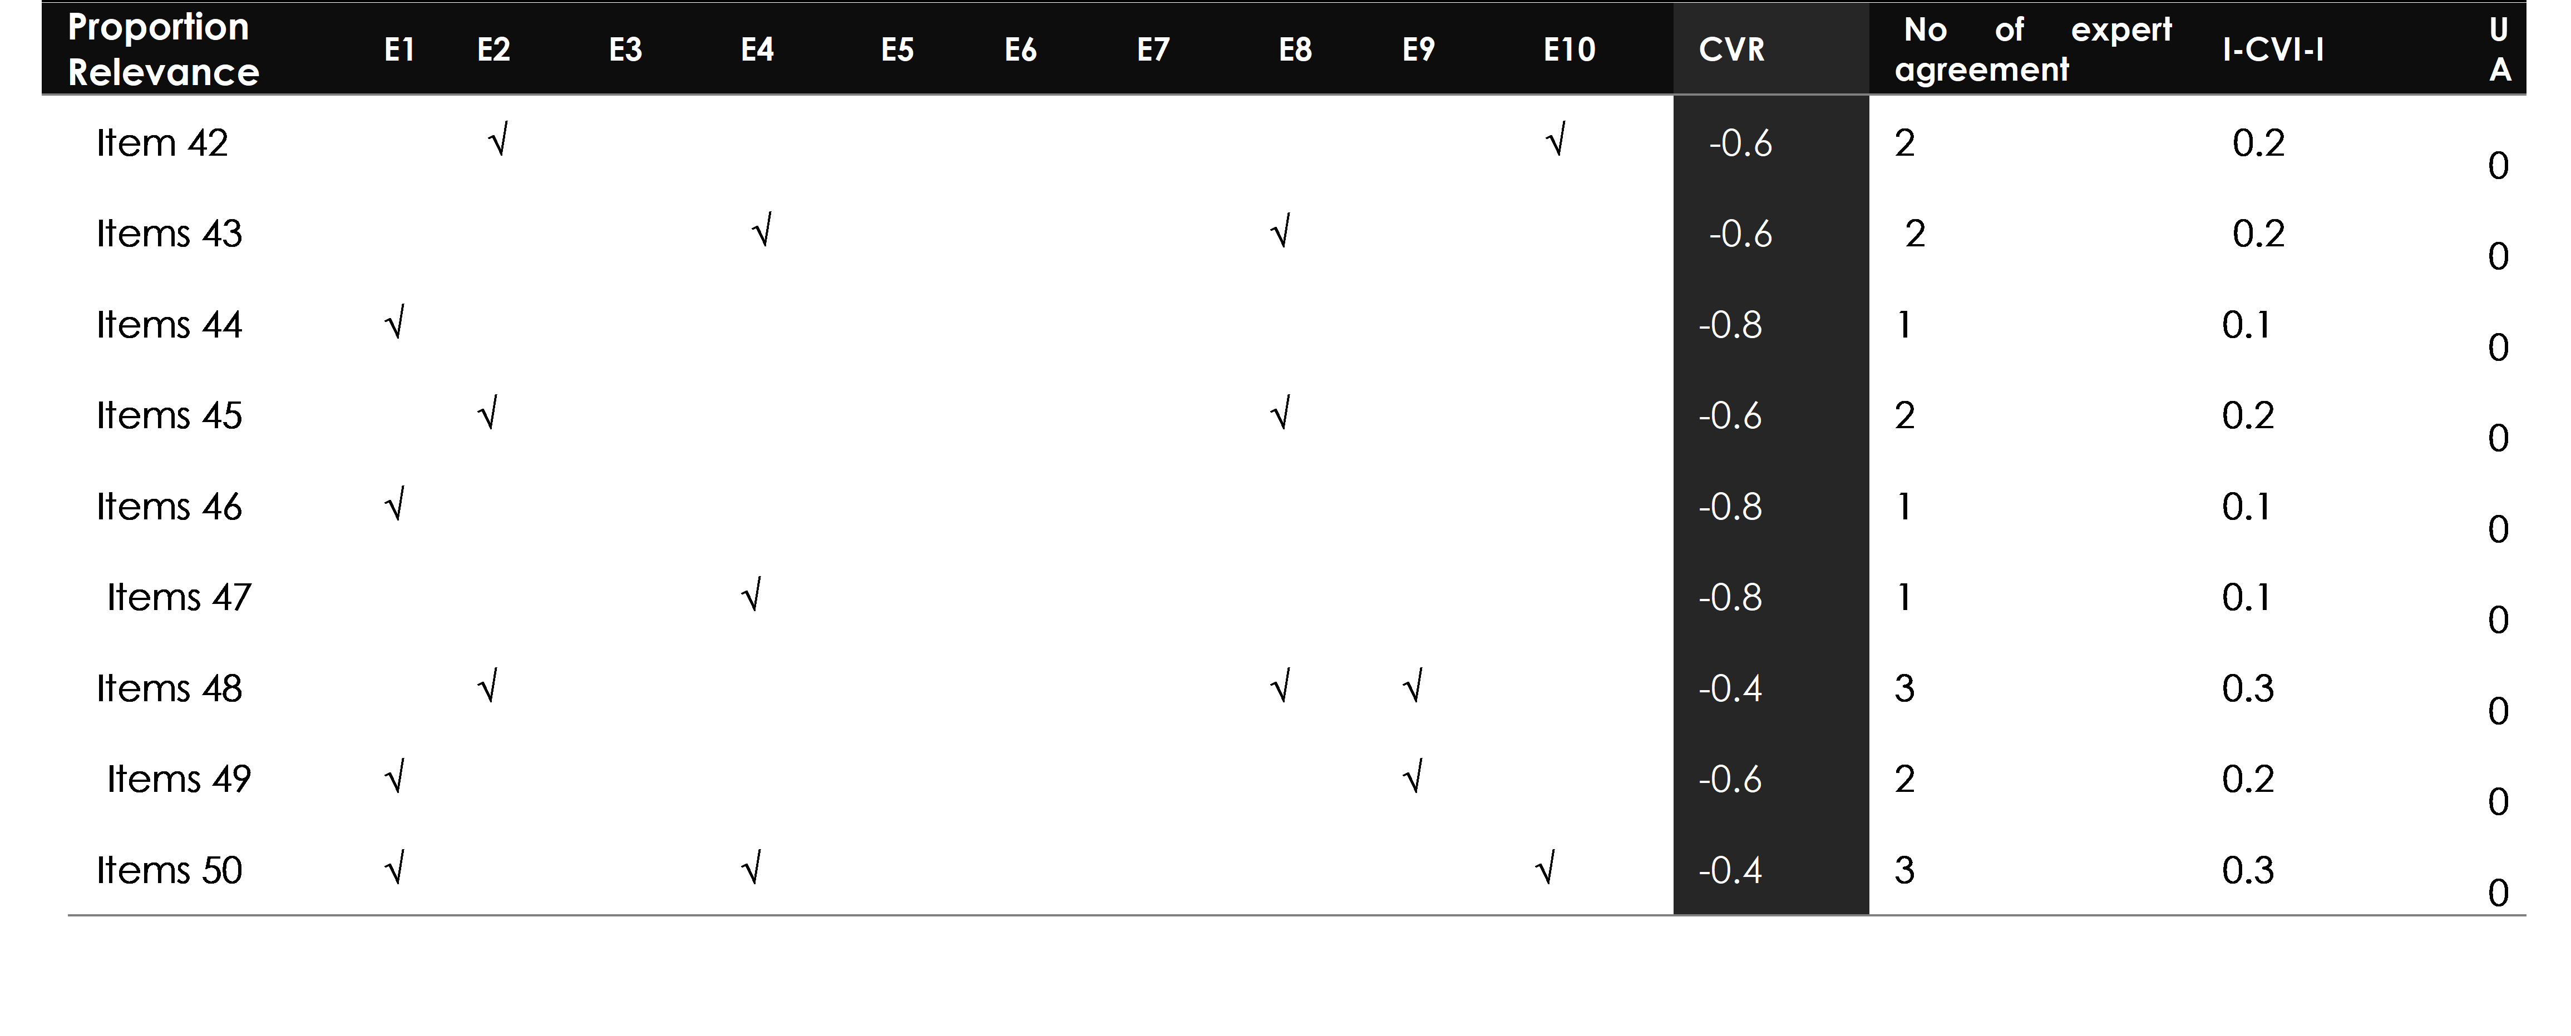Select the Proportion Relevance header cell

(162, 50)
